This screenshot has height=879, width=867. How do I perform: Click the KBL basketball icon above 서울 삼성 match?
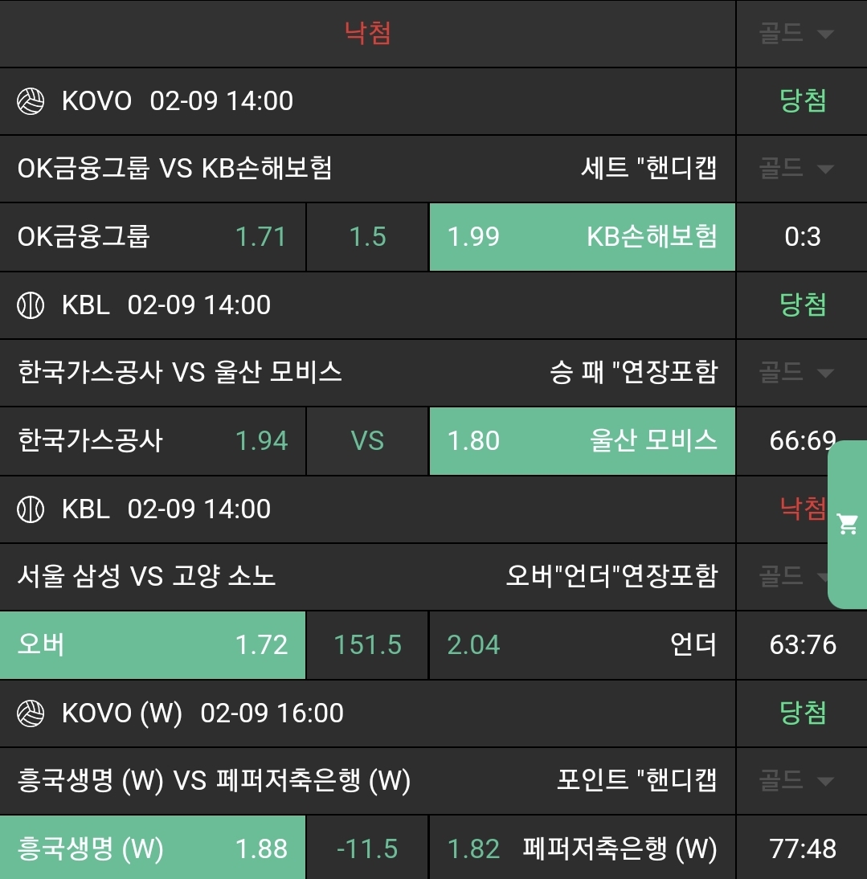[x=31, y=509]
